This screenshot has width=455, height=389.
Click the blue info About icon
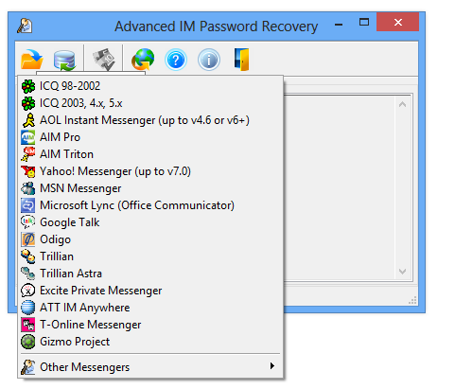tap(209, 60)
